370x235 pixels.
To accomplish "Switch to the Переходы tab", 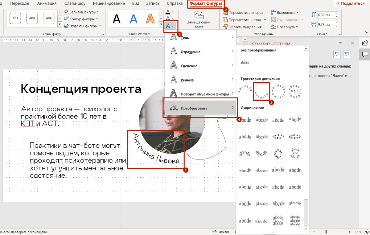I will 20,3.
